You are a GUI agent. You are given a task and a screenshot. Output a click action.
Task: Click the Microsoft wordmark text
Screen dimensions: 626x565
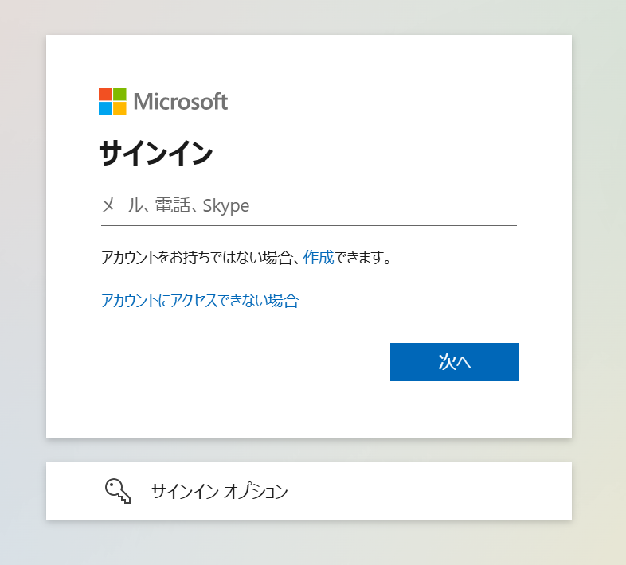[x=181, y=102]
